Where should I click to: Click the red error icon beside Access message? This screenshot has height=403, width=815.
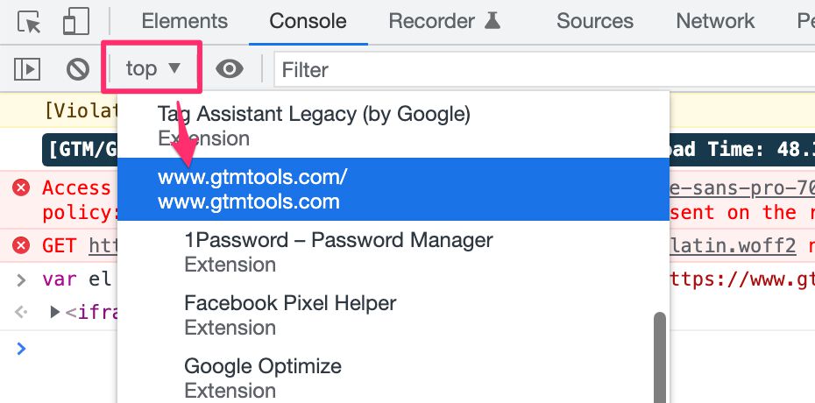click(21, 187)
